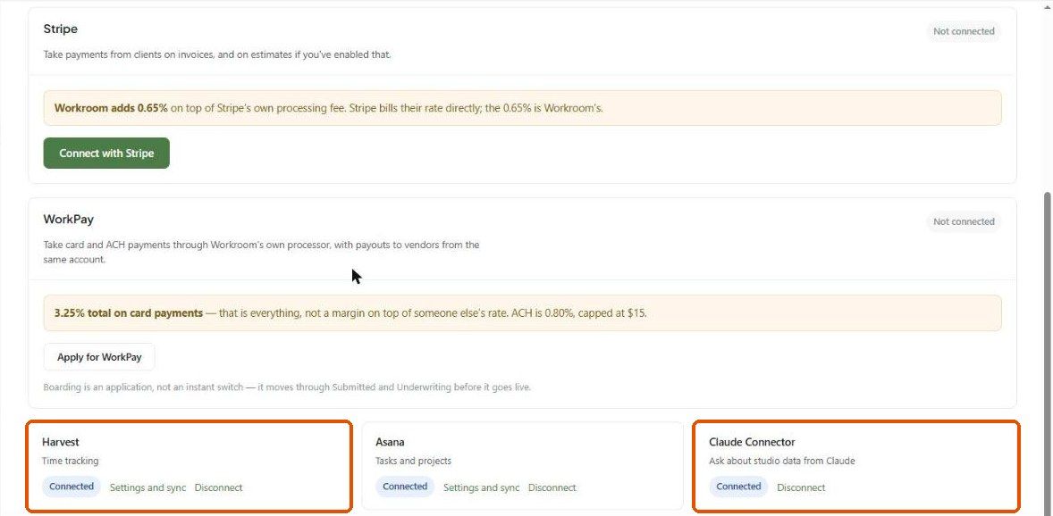Image resolution: width=1053 pixels, height=516 pixels.
Task: Disconnect the Asana integration
Action: click(552, 487)
